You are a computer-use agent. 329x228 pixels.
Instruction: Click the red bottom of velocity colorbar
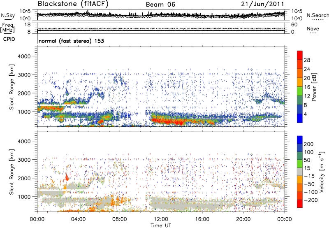pyautogui.click(x=300, y=204)
